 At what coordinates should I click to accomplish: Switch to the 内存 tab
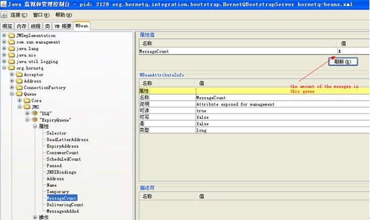point(21,26)
